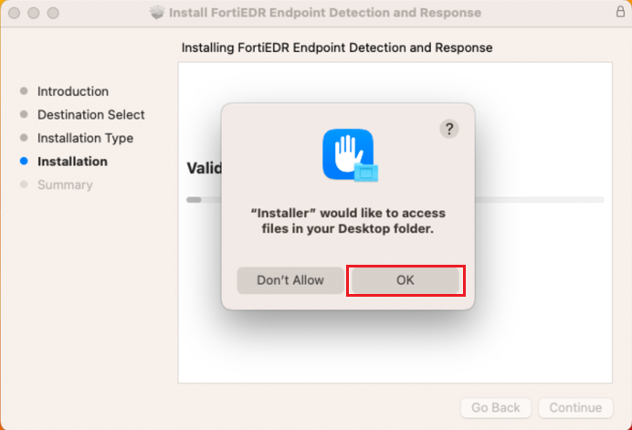Select the Introduction step in sidebar
This screenshot has height=430, width=632.
(72, 91)
